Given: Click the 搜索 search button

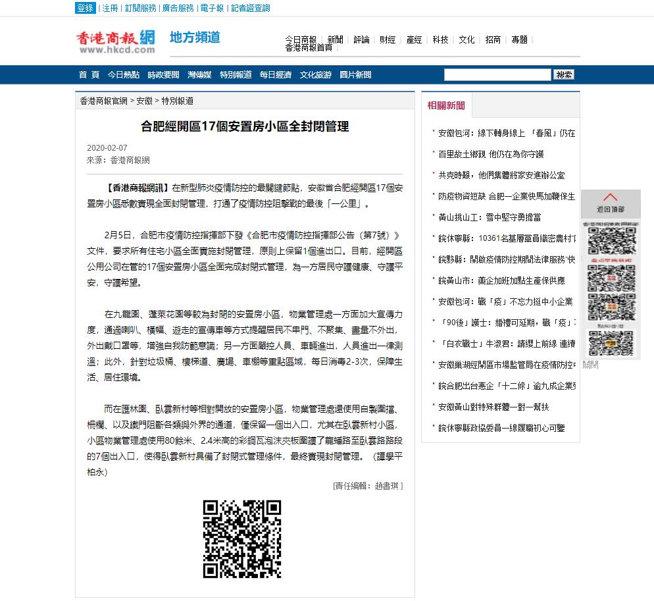Looking at the screenshot, I should coord(564,75).
